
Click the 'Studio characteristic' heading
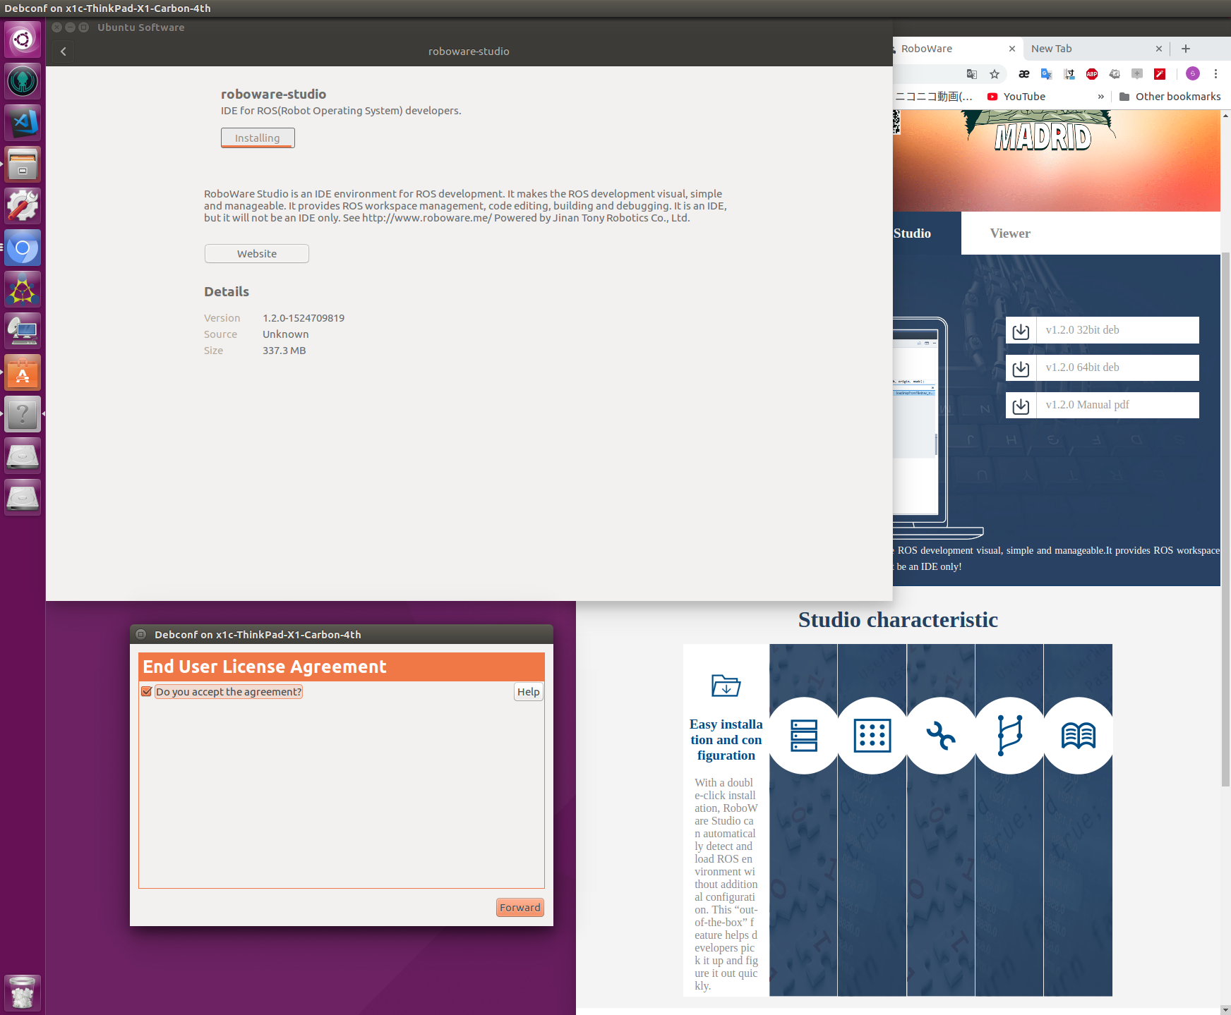click(x=898, y=619)
